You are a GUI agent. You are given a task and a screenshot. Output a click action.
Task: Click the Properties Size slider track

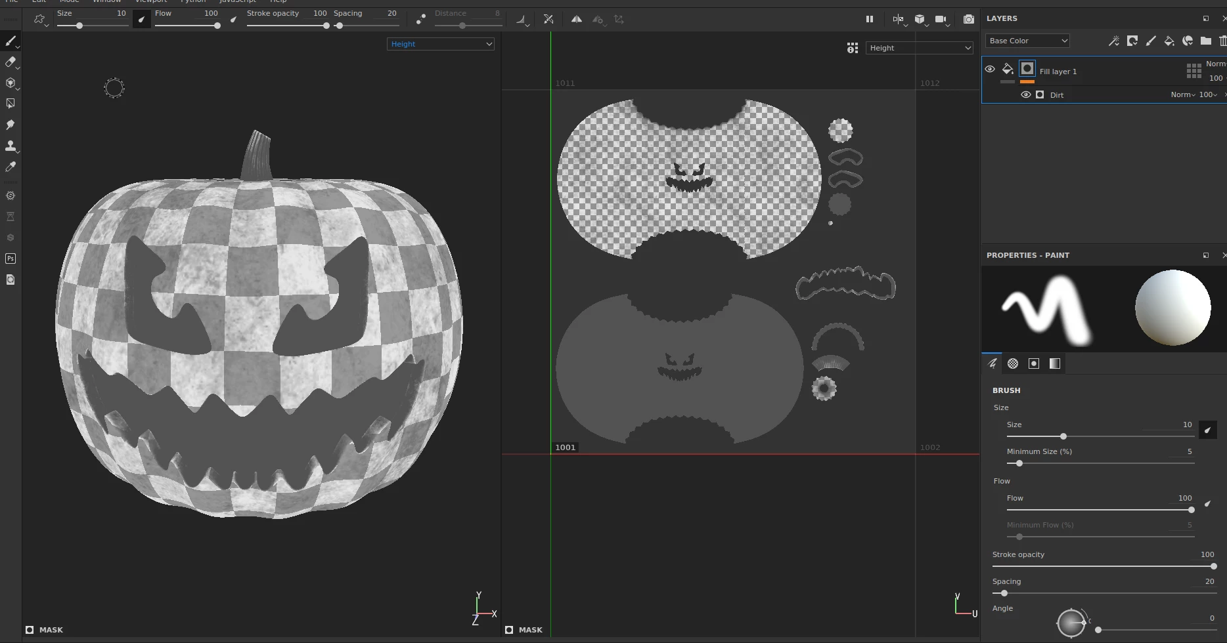pyautogui.click(x=1100, y=436)
